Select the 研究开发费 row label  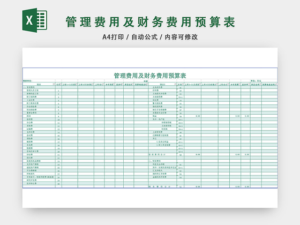(x=32, y=180)
